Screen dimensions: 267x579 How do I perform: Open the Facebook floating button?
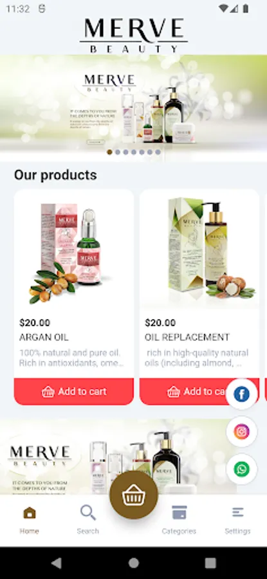point(241,394)
